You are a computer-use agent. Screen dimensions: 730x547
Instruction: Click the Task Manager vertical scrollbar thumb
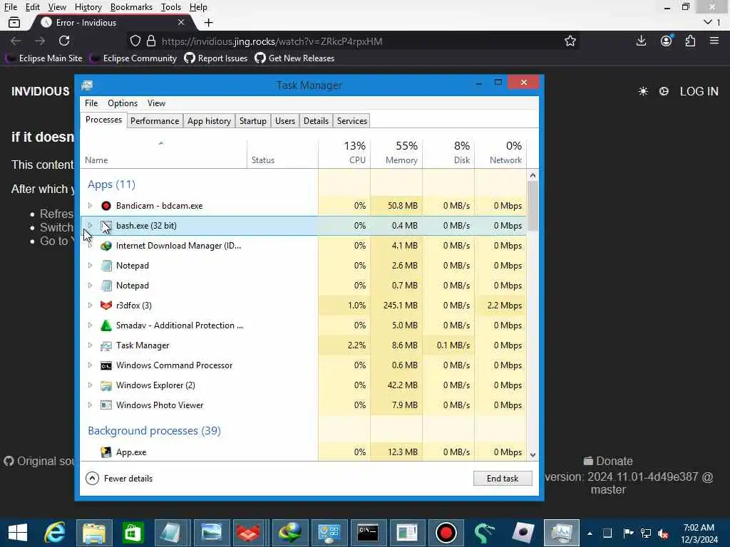[x=533, y=206]
